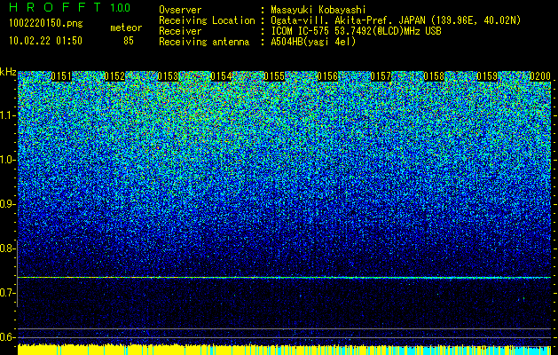The height and width of the screenshot is (355, 558).
Task: Click the 0200 time marker
Action: 540,76
